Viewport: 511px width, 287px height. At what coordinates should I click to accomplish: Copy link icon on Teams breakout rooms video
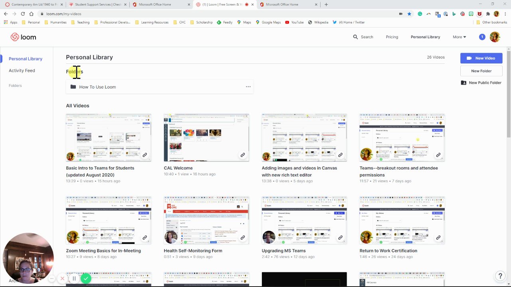pyautogui.click(x=438, y=155)
